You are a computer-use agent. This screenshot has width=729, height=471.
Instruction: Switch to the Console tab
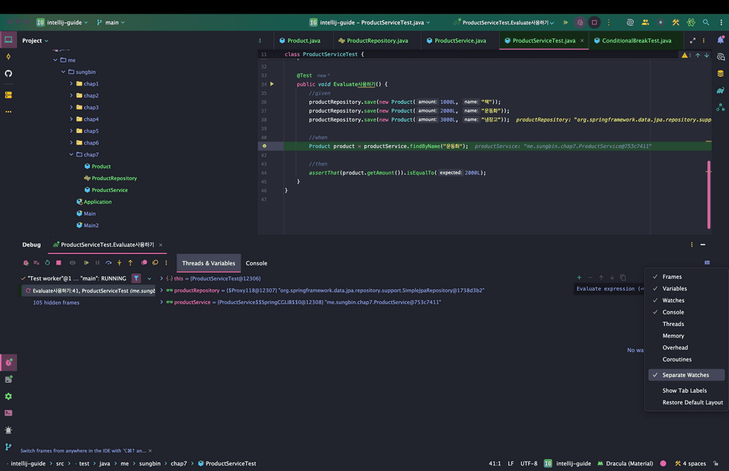coord(256,263)
